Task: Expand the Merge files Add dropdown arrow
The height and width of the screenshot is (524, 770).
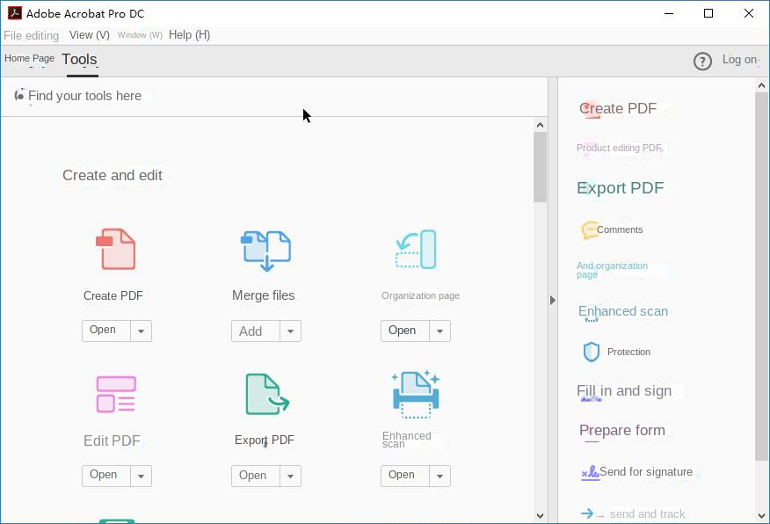Action: point(291,331)
